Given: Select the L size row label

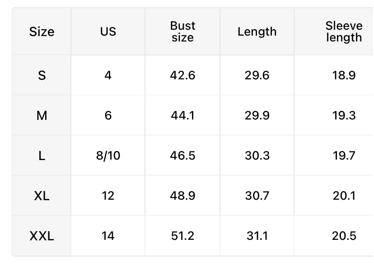Looking at the screenshot, I should tap(42, 156).
